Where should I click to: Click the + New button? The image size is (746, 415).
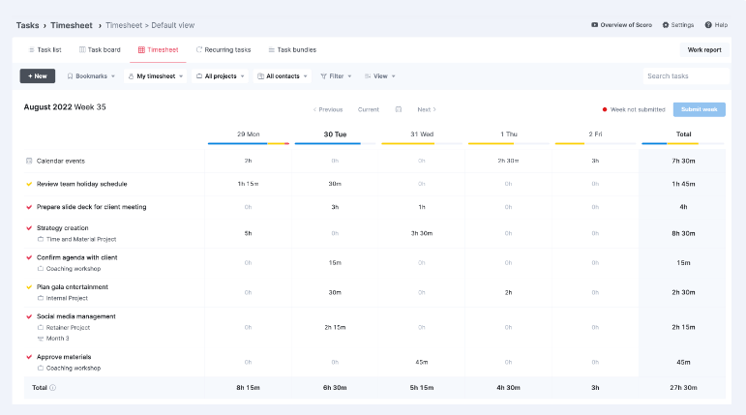coord(38,76)
